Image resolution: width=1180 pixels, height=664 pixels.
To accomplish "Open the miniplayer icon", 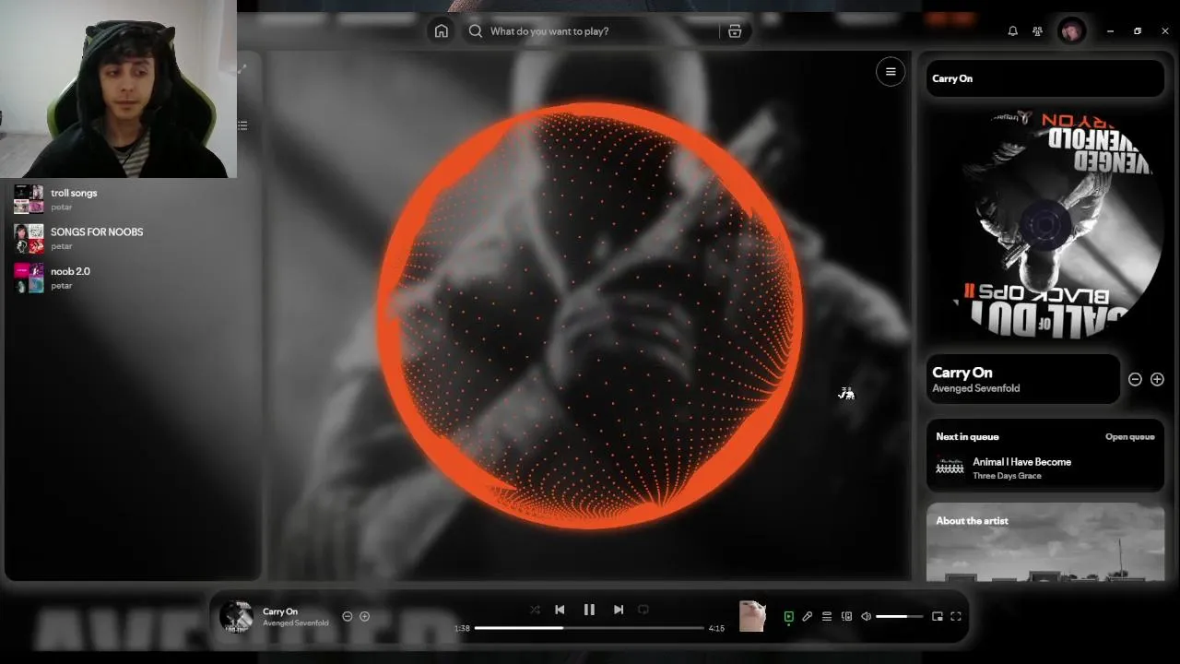I will 938,617.
